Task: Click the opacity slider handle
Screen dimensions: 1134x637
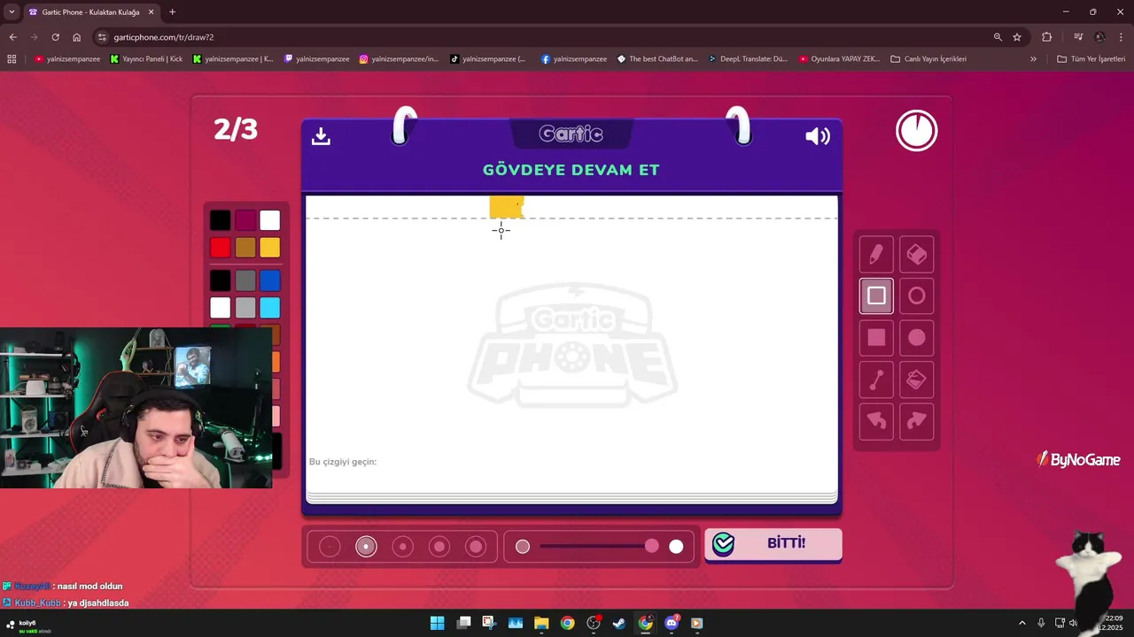Action: coord(652,547)
